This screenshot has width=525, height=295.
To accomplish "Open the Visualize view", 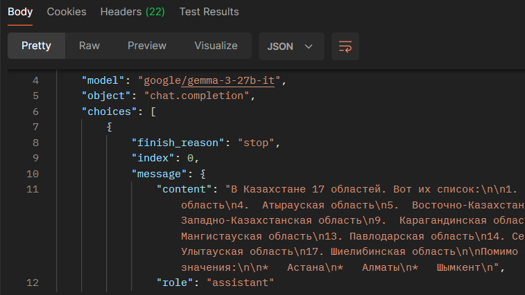I will point(216,46).
